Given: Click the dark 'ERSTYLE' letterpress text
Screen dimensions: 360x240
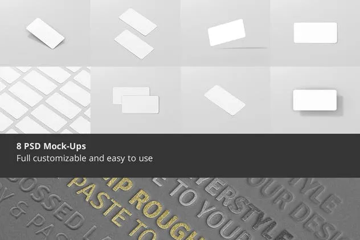Looking at the screenshot, I should [249, 210].
